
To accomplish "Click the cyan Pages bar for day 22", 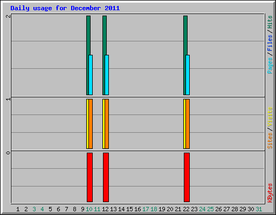I will pos(188,75).
